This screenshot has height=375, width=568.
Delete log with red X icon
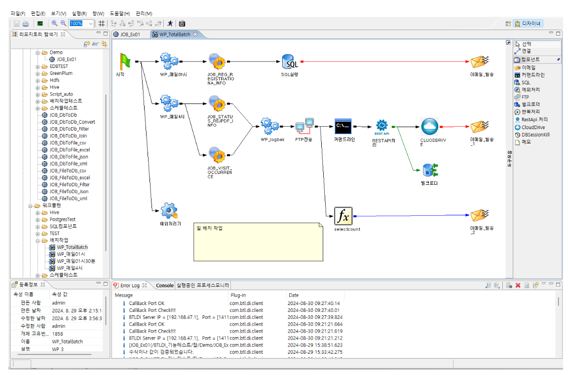(x=518, y=285)
